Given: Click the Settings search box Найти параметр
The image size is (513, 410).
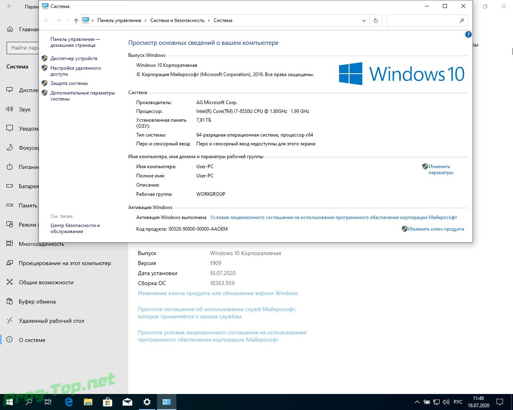Looking at the screenshot, I should tap(23, 48).
